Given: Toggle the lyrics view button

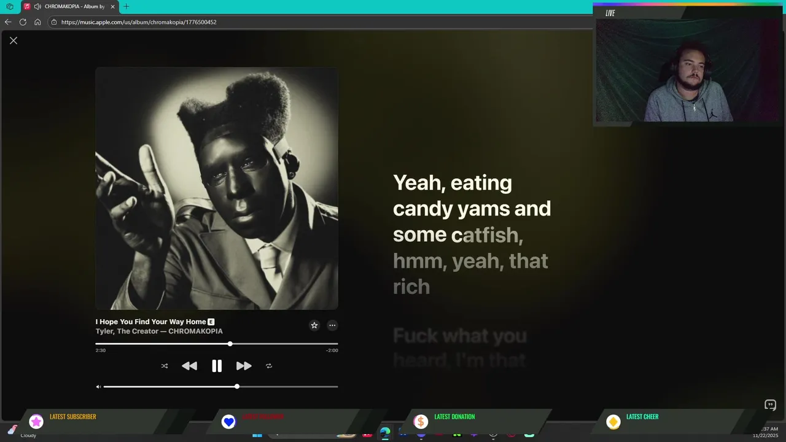Looking at the screenshot, I should click(x=770, y=405).
